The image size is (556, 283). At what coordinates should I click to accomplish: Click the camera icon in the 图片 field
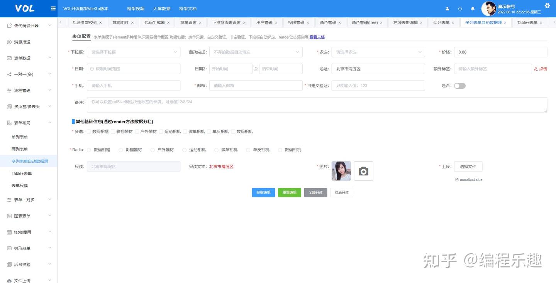[363, 170]
